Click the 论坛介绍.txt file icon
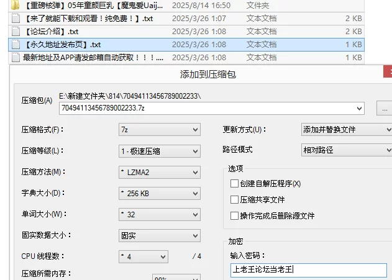This screenshot has width=392, height=280. pyautogui.click(x=16, y=32)
